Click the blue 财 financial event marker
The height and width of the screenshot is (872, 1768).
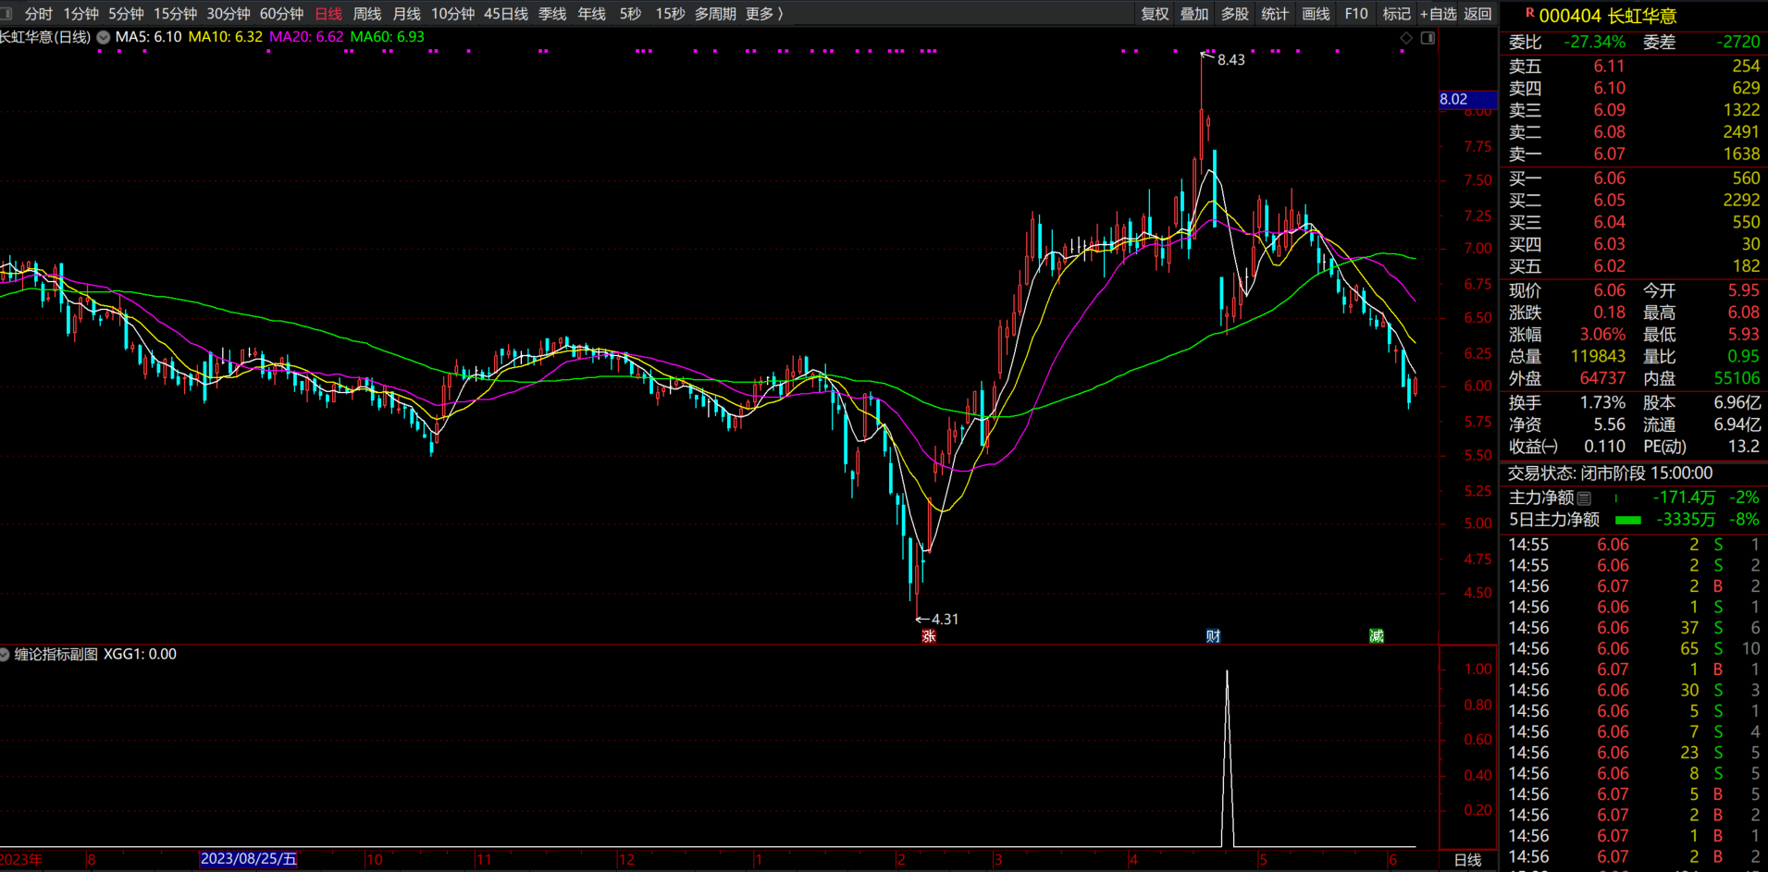(x=1213, y=636)
